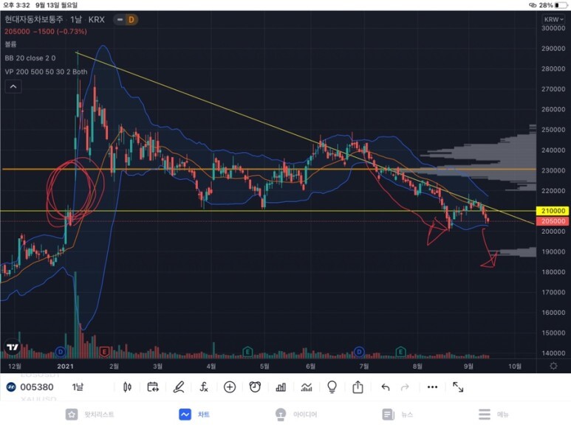Tap the blue D dividend marker near July
This screenshot has height=427, width=571.
[359, 352]
